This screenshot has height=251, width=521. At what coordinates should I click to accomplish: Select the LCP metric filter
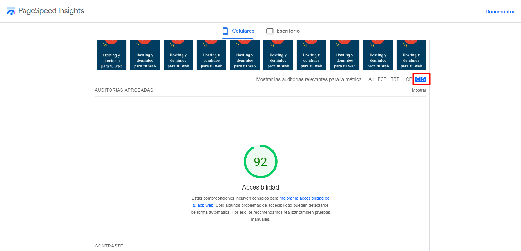408,79
